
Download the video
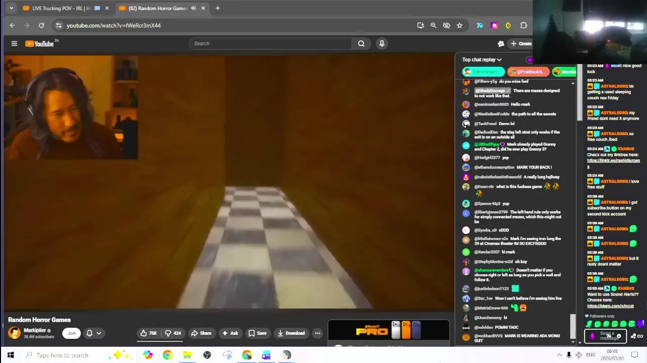291,333
